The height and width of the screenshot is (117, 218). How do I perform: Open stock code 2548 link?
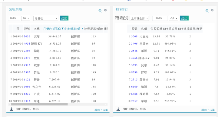click(134, 51)
